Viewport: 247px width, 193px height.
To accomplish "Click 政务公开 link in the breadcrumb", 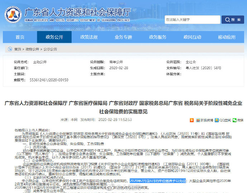I will coord(32,49).
